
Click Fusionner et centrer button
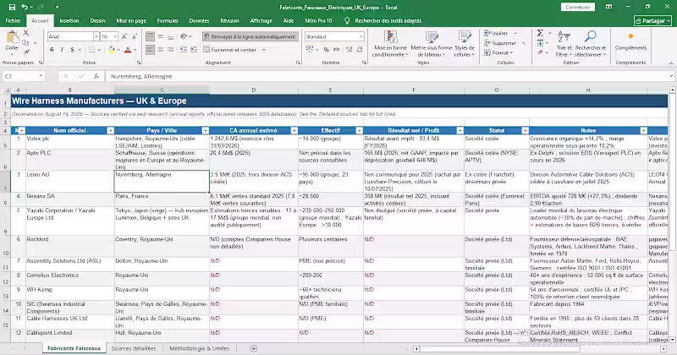pyautogui.click(x=230, y=50)
